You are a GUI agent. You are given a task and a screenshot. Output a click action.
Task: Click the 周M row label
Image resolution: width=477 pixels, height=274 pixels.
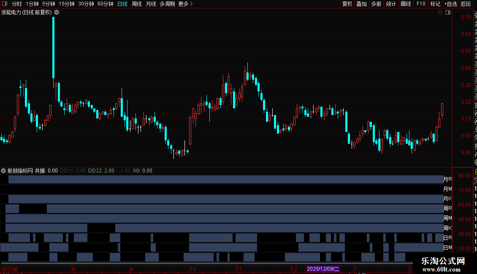[x=447, y=218]
